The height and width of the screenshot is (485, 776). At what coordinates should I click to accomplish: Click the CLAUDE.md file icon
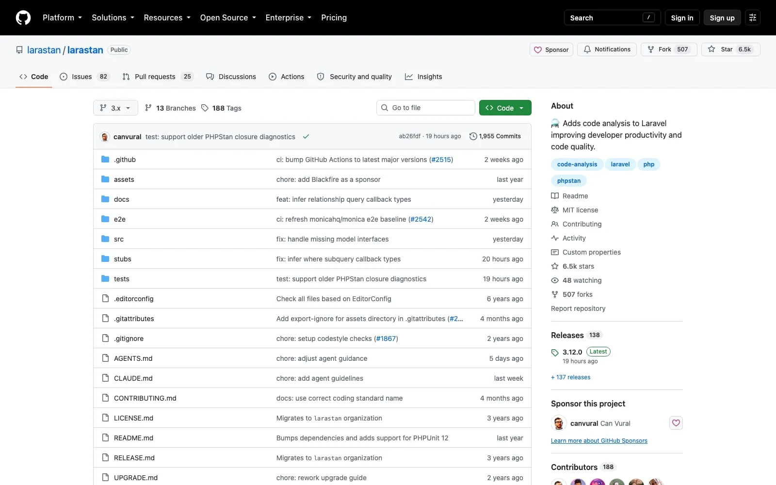coord(105,378)
